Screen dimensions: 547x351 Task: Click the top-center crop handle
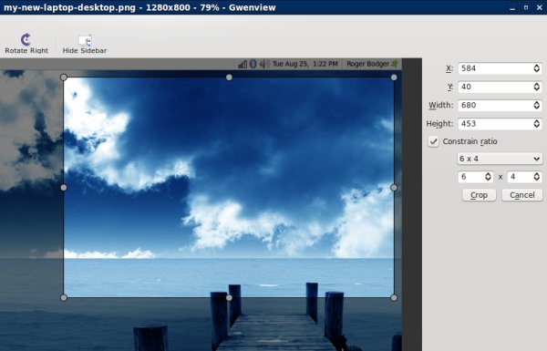[x=229, y=77]
